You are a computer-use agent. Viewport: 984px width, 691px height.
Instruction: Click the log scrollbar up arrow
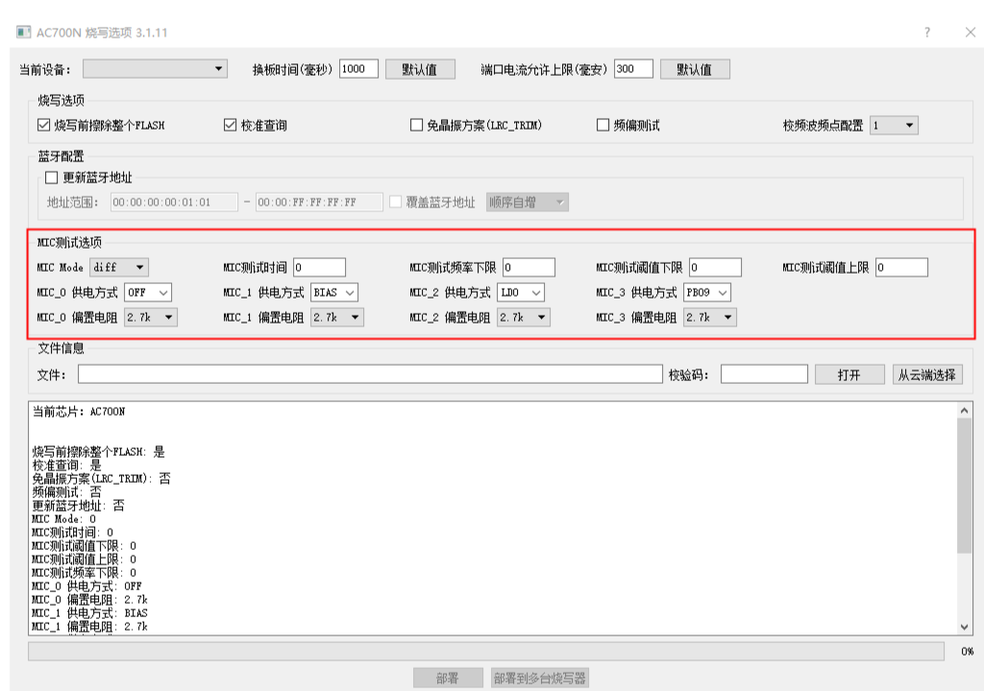point(965,410)
